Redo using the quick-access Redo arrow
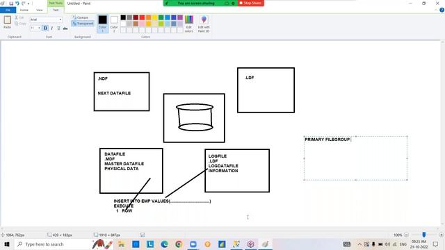The image size is (445, 250). [x=24, y=3]
